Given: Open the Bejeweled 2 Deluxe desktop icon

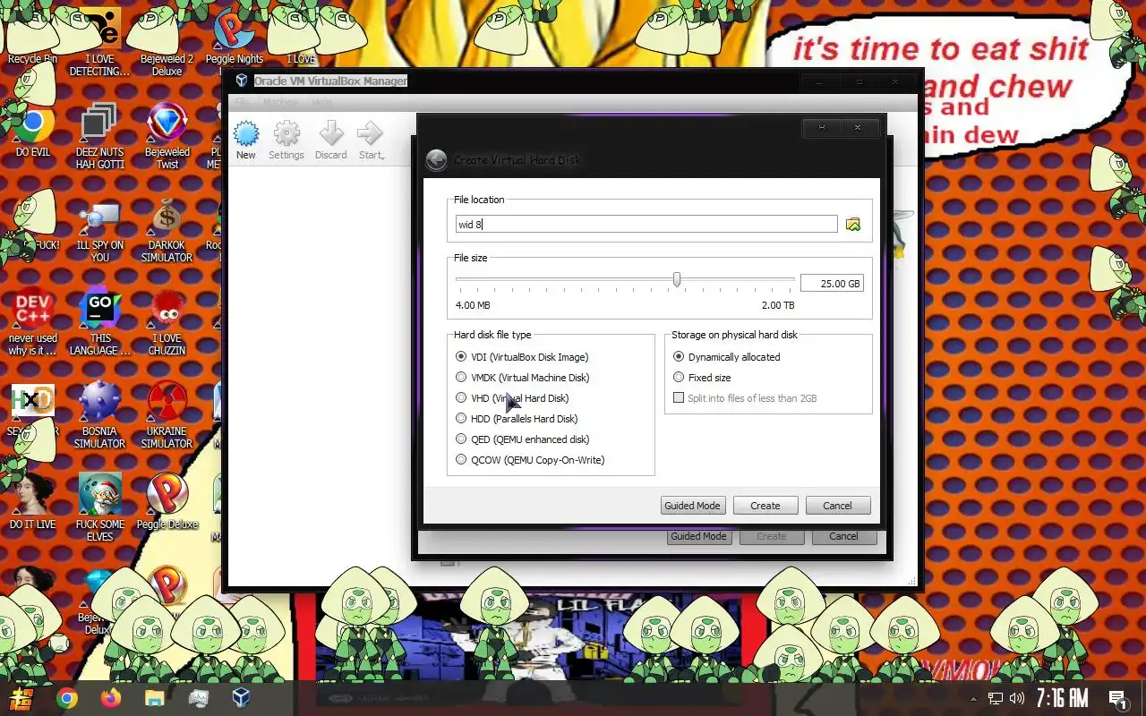Looking at the screenshot, I should point(167,40).
